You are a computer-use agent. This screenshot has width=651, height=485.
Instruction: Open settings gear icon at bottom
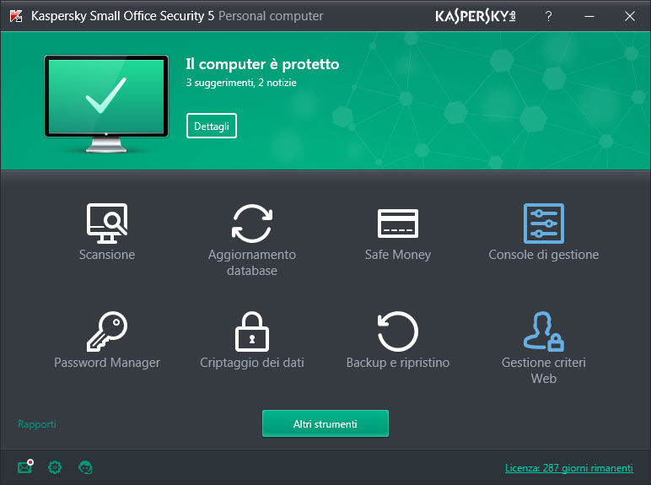tap(55, 467)
